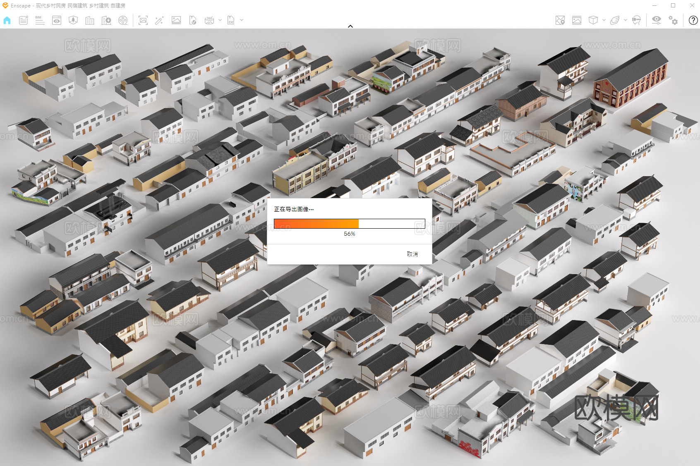
Task: Open the help question mark icon
Action: coord(693,20)
